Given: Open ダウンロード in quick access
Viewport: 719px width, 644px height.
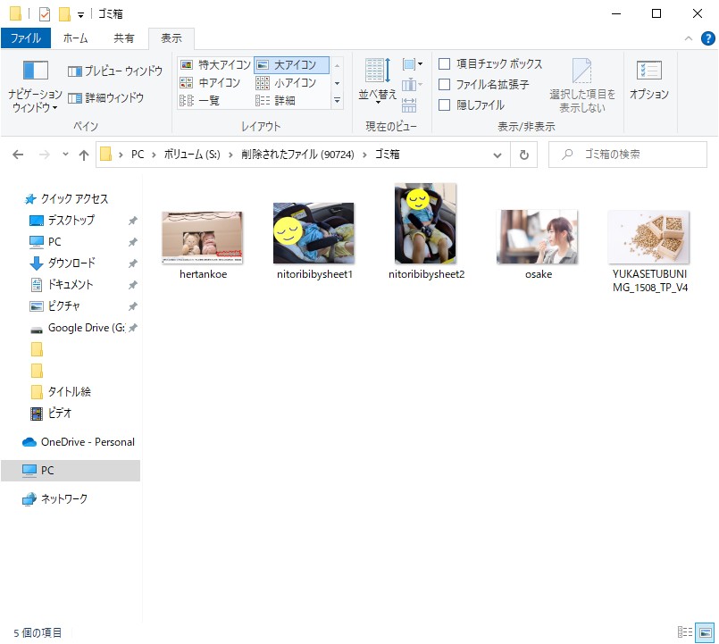Looking at the screenshot, I should [71, 263].
